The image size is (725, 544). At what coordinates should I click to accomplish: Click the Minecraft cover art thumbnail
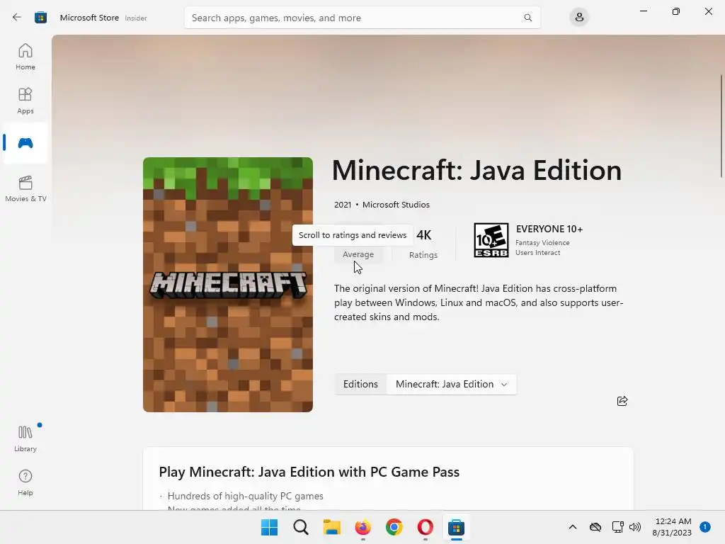coord(228,285)
